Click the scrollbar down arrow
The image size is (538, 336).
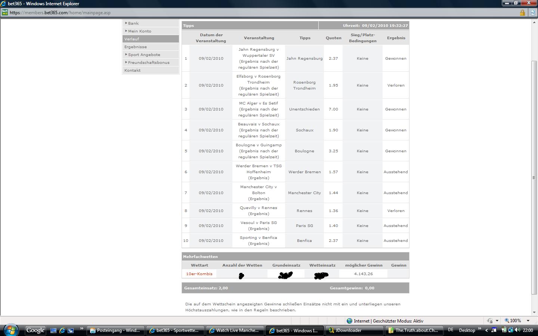pos(534,312)
